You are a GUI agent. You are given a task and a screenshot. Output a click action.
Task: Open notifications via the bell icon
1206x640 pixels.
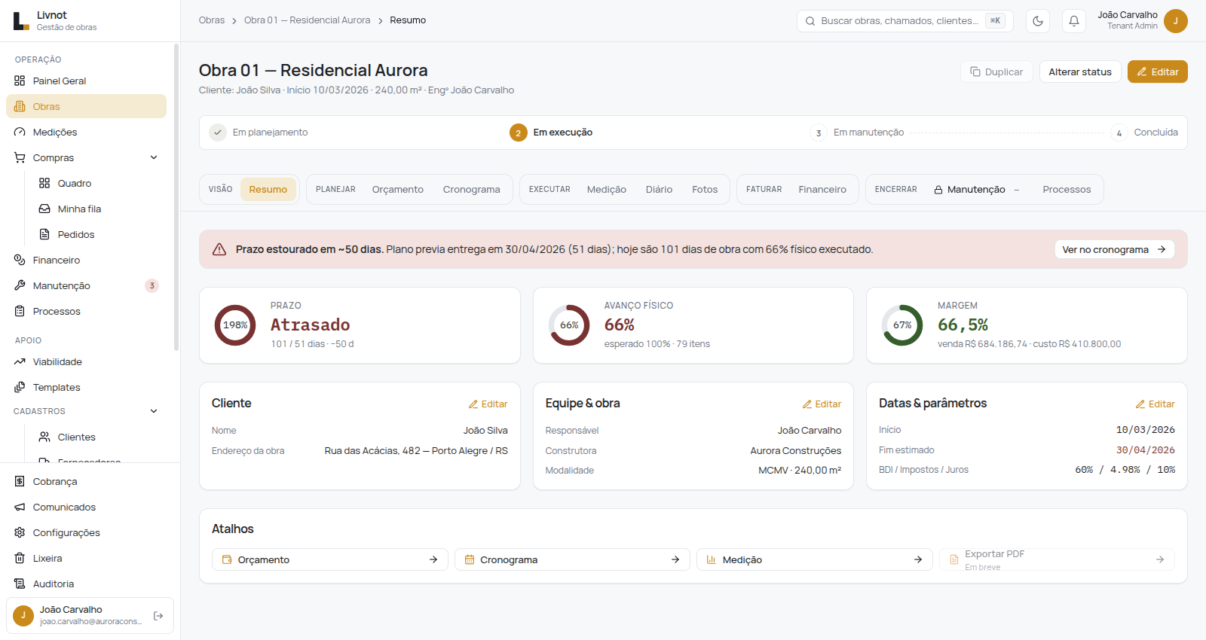point(1074,21)
